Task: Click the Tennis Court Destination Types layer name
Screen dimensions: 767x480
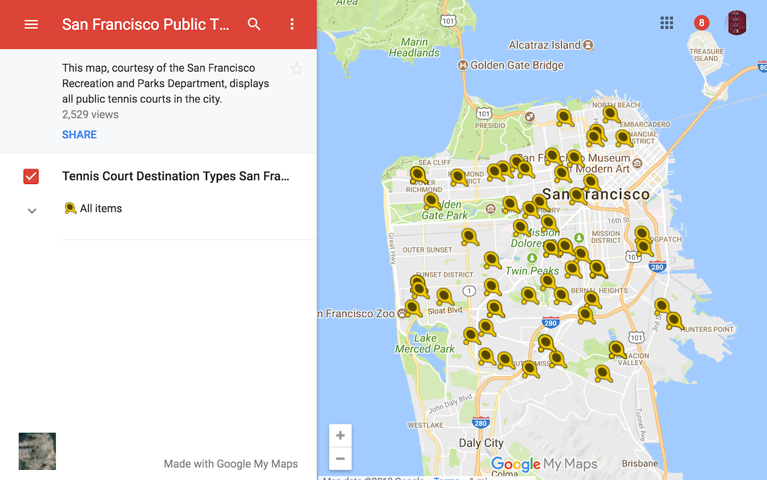Action: click(176, 176)
